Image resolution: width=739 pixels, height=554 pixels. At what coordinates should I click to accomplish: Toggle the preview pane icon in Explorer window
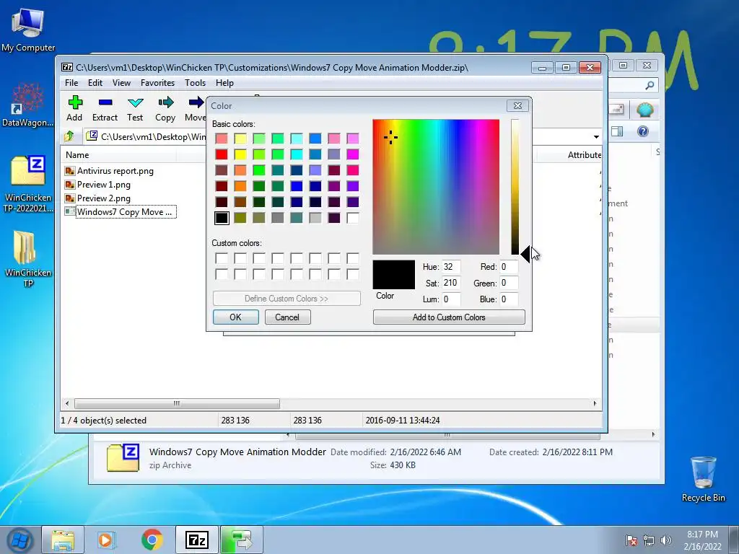[x=617, y=131]
